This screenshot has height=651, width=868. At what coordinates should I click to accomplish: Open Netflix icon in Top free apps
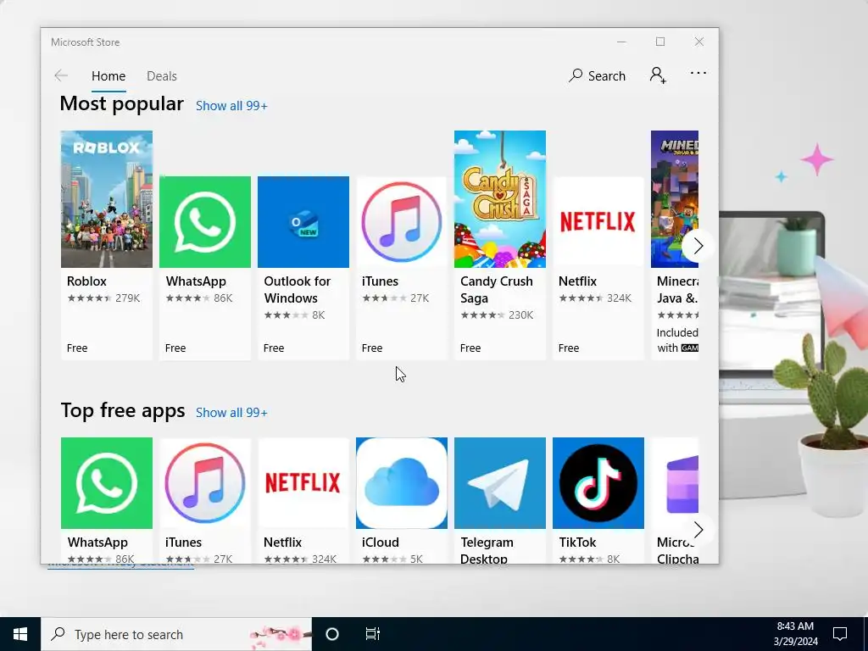(x=303, y=483)
